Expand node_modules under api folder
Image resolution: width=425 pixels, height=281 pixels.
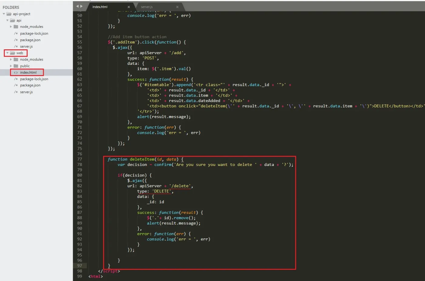[11, 27]
